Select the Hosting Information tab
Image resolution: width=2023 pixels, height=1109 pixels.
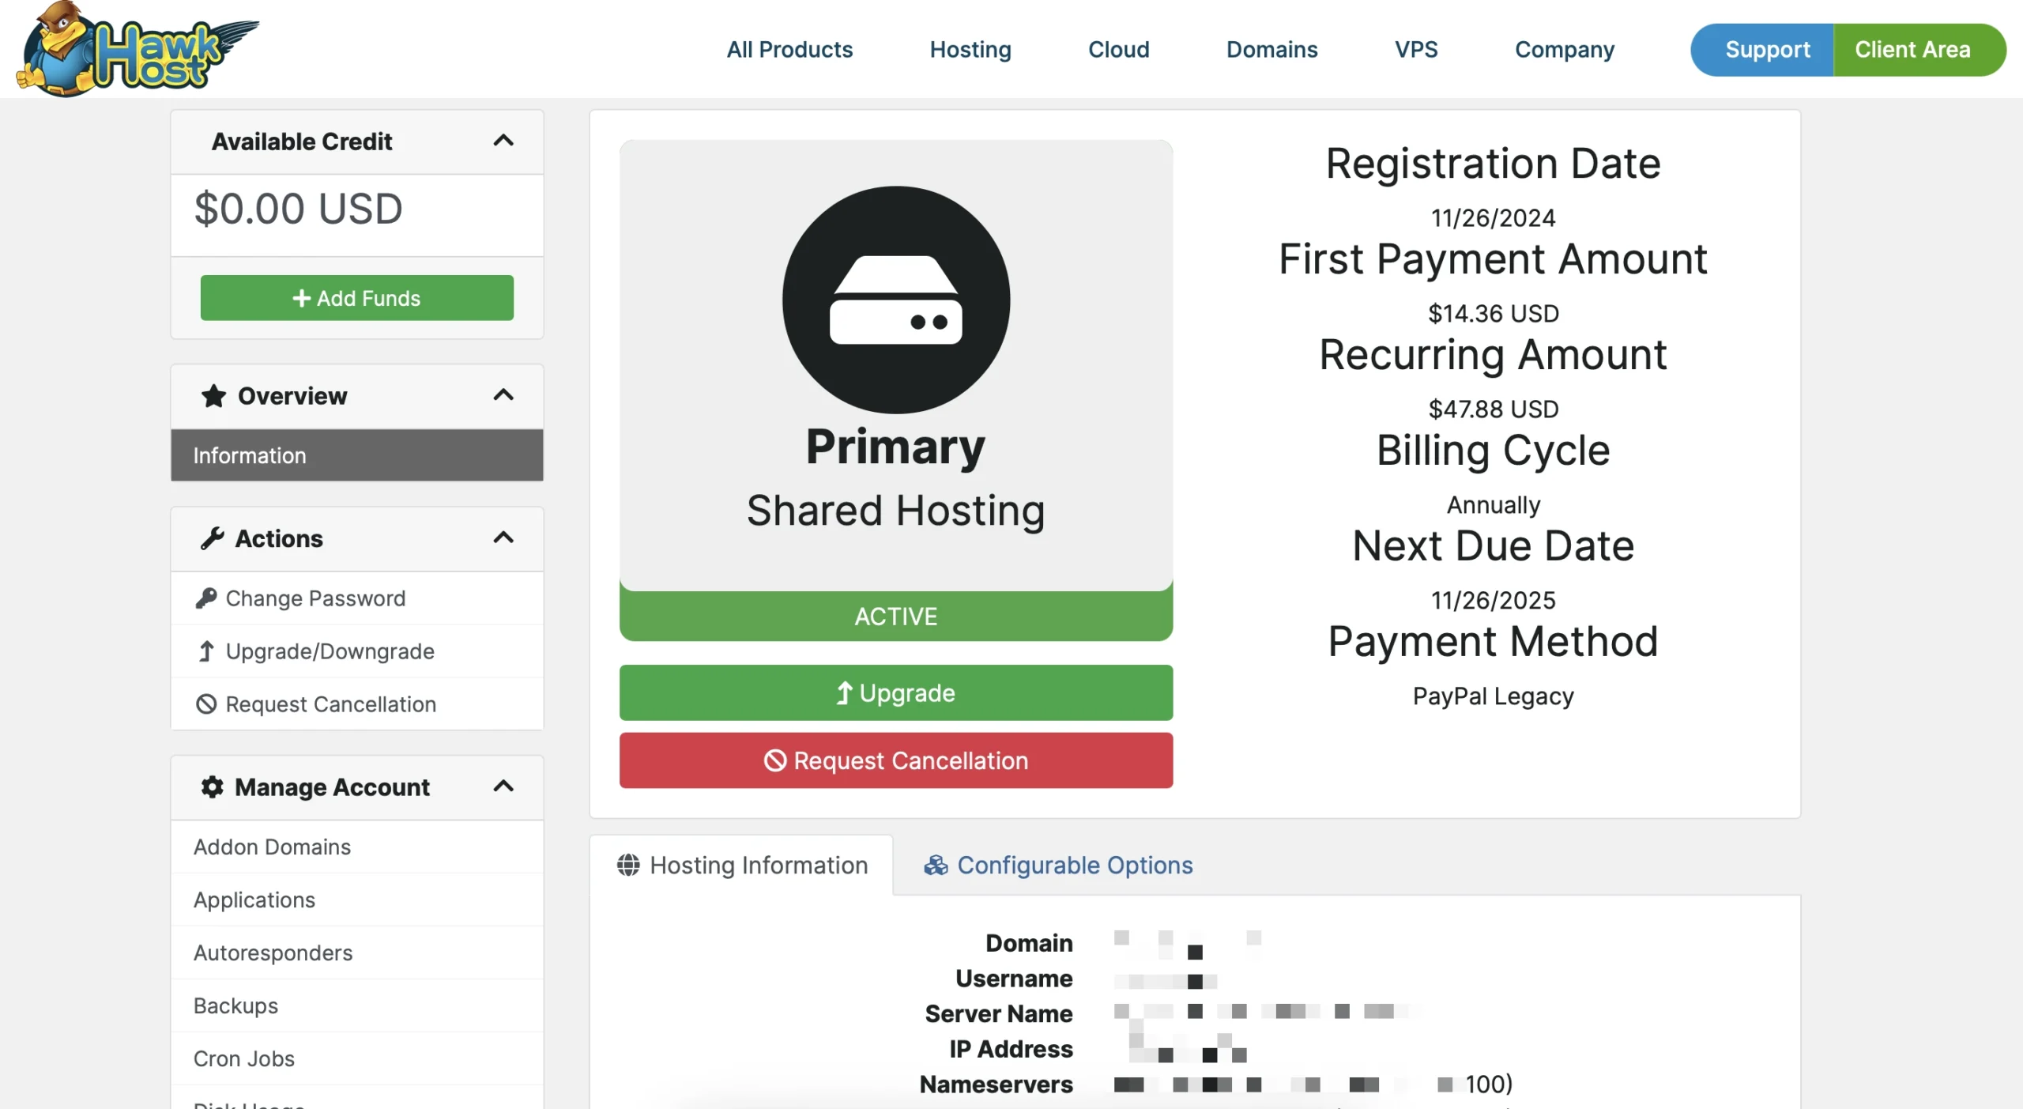pos(742,866)
